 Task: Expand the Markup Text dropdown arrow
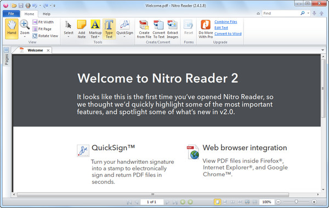(99, 37)
